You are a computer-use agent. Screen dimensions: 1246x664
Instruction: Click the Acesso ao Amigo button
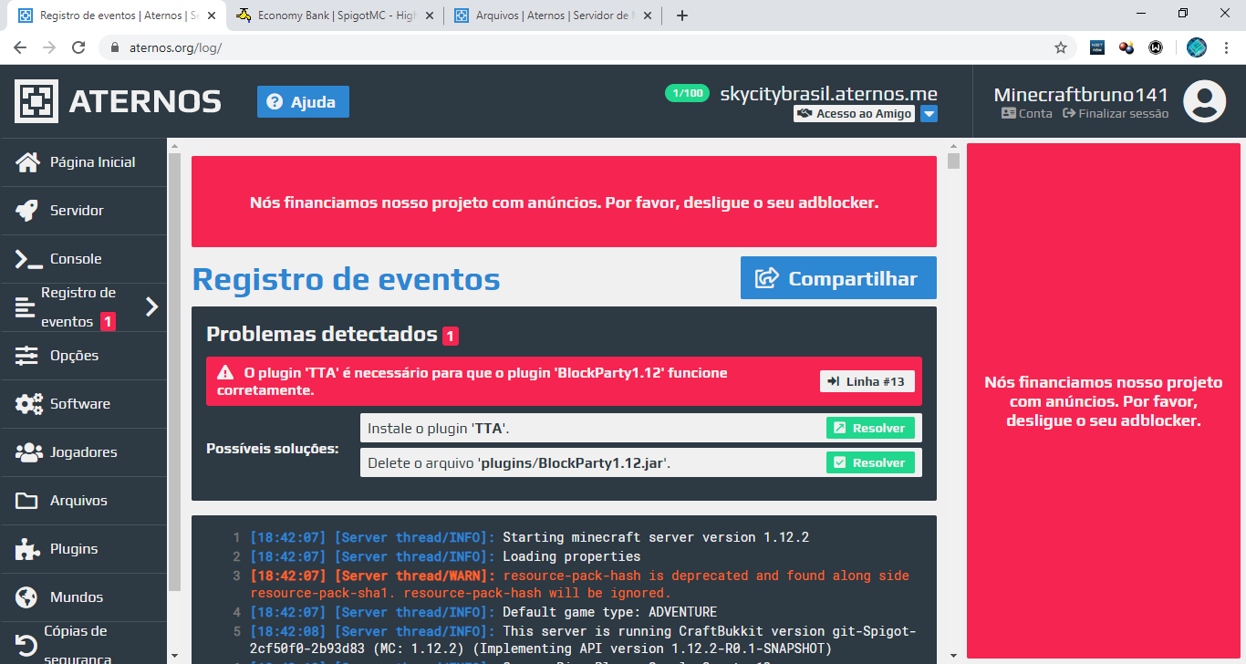(854, 114)
